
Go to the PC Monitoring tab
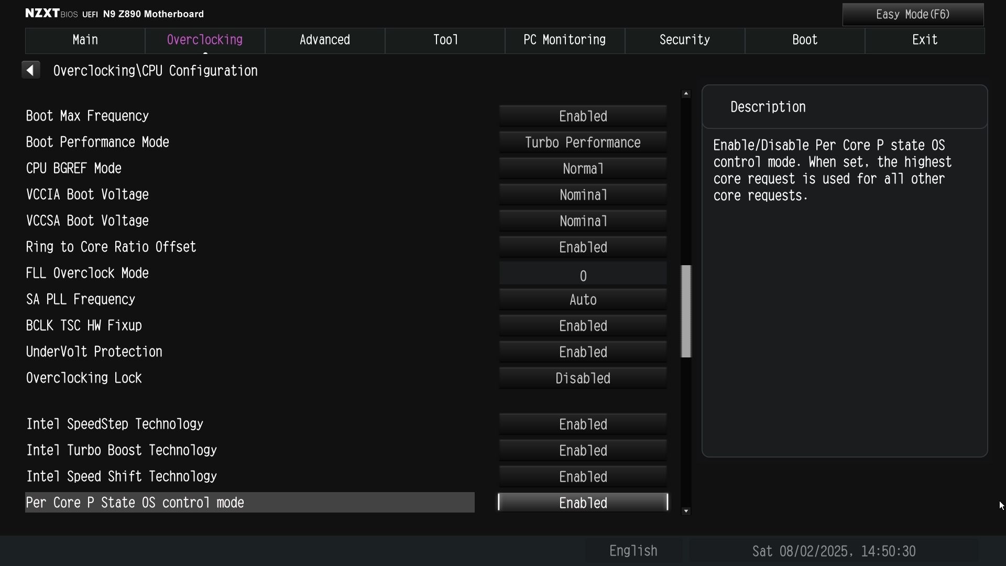point(565,40)
